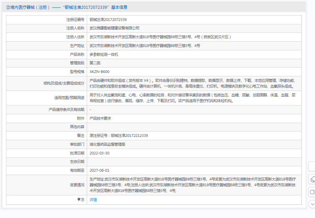
Task: Click the approval date 2022-03-30
Action: (x=99, y=153)
